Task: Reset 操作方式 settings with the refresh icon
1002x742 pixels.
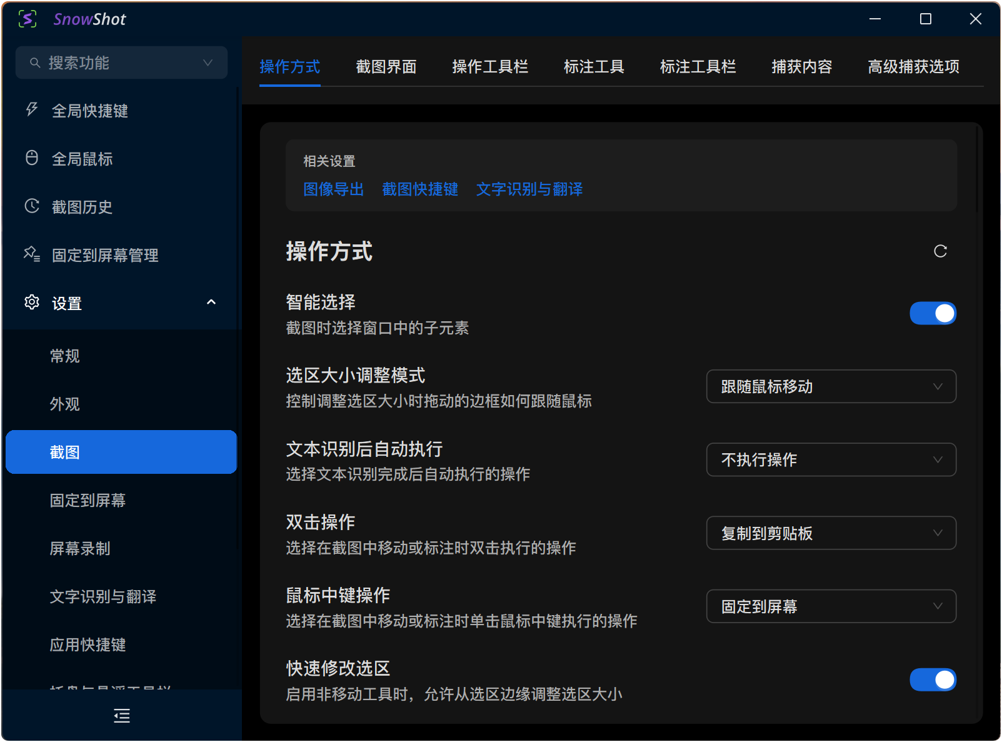Action: [940, 251]
